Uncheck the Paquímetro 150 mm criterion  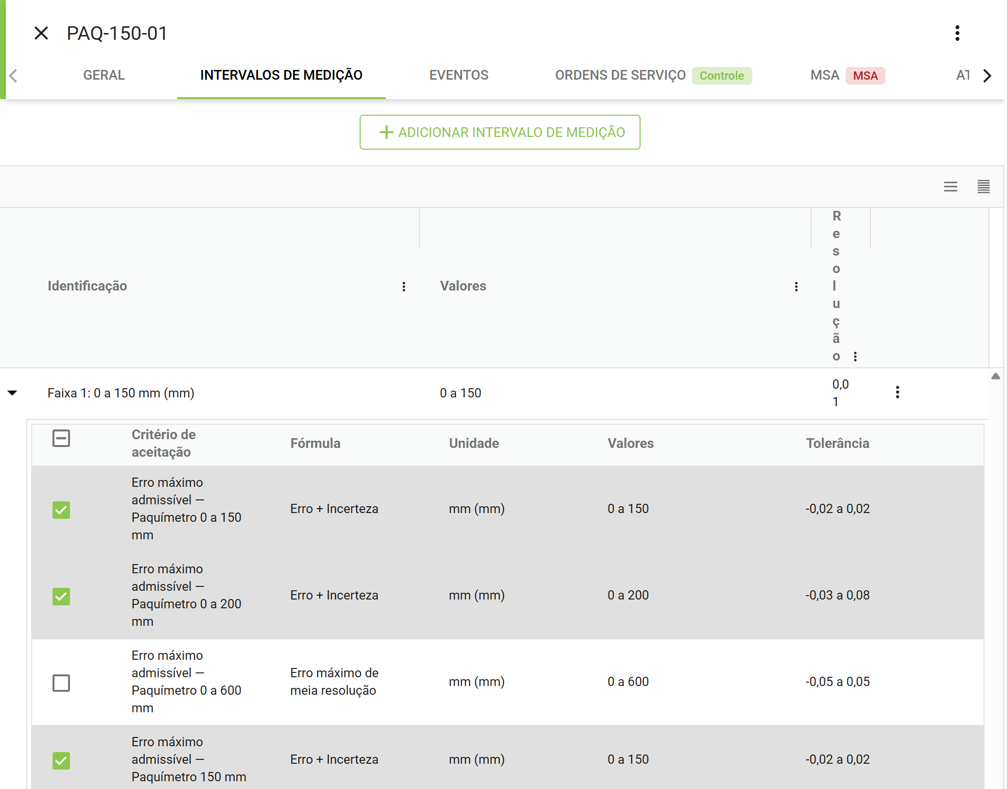(61, 760)
